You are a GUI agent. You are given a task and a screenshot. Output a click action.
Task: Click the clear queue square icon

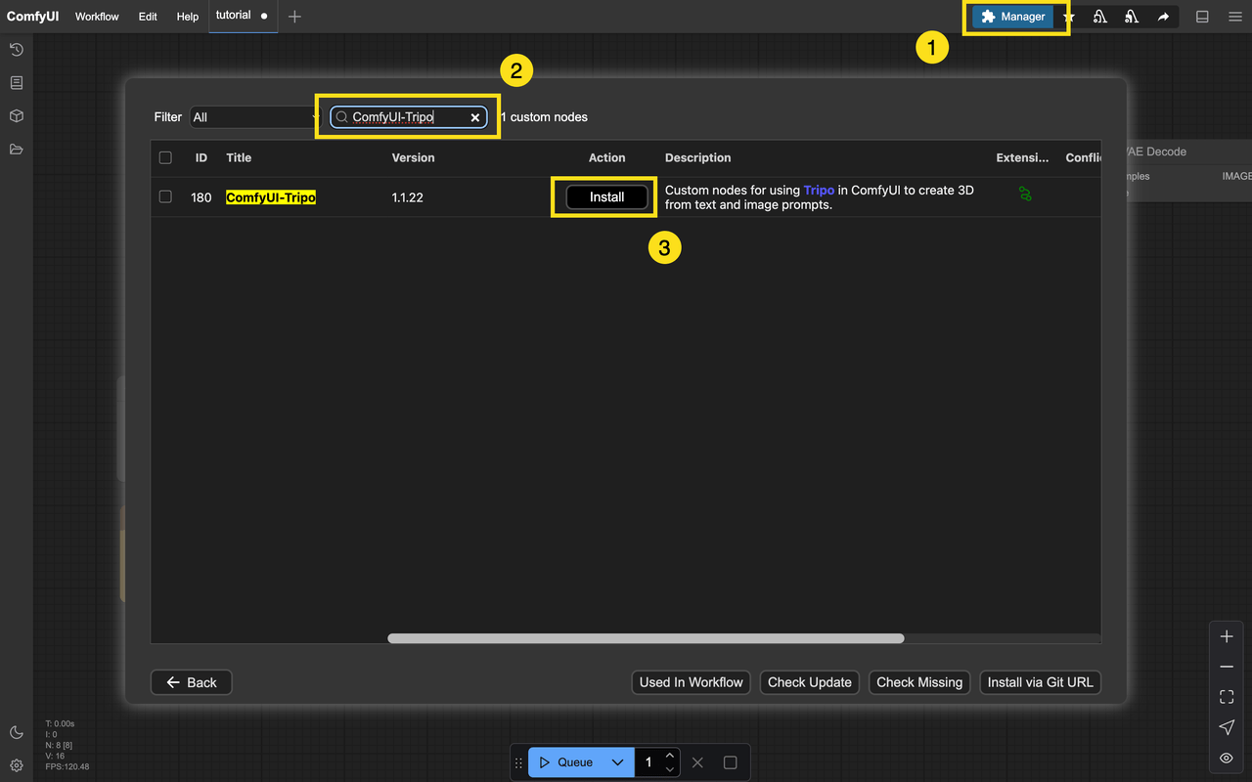click(730, 762)
